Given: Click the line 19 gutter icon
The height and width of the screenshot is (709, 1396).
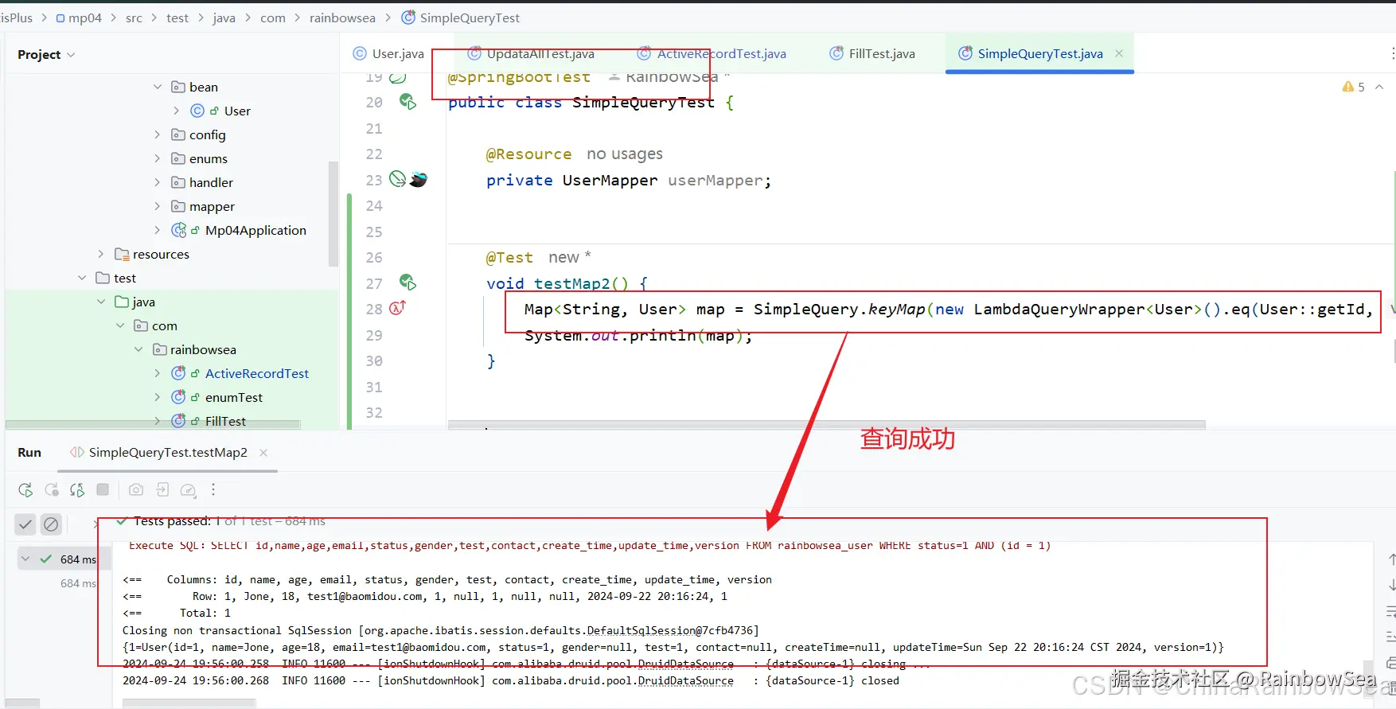Looking at the screenshot, I should click(398, 77).
